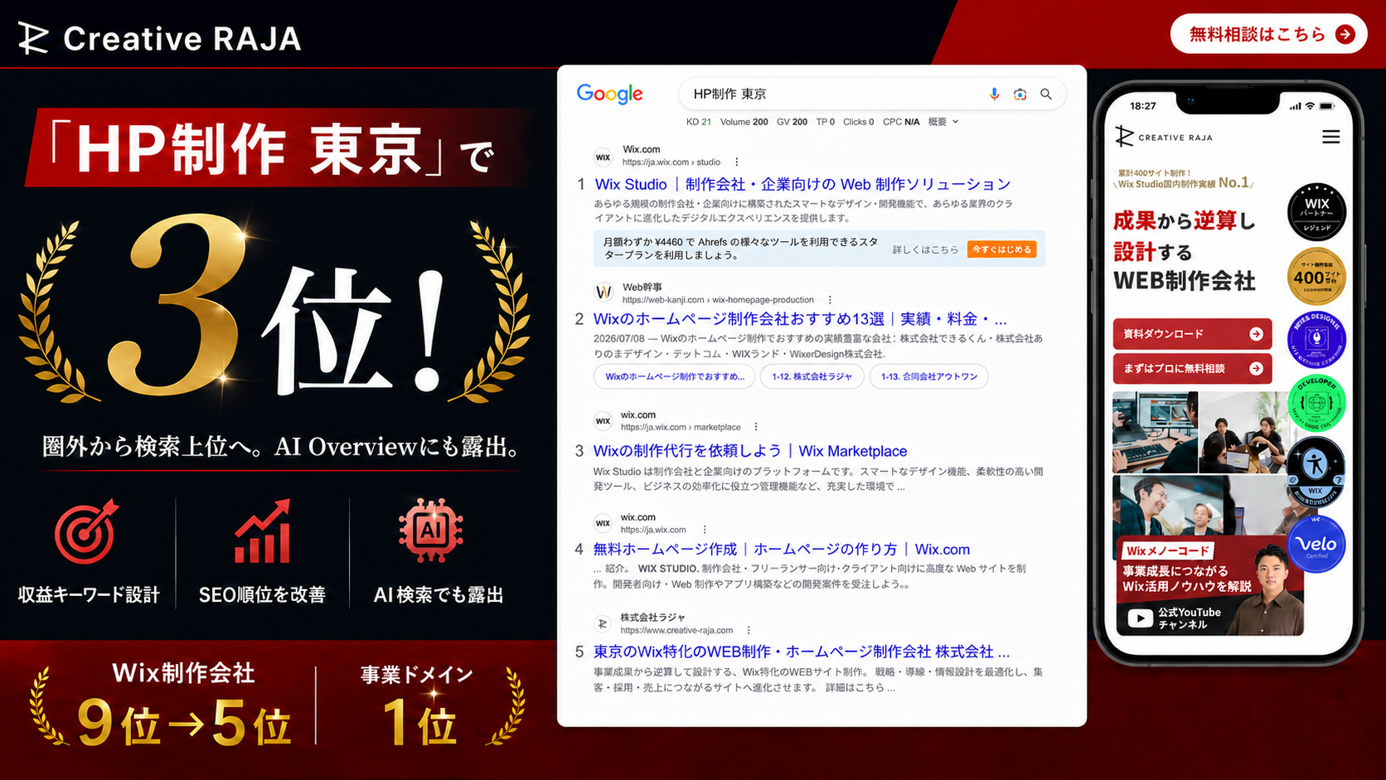The height and width of the screenshot is (780, 1386).
Task: Click the WIX パートナー レジェンド badge
Action: click(1316, 212)
